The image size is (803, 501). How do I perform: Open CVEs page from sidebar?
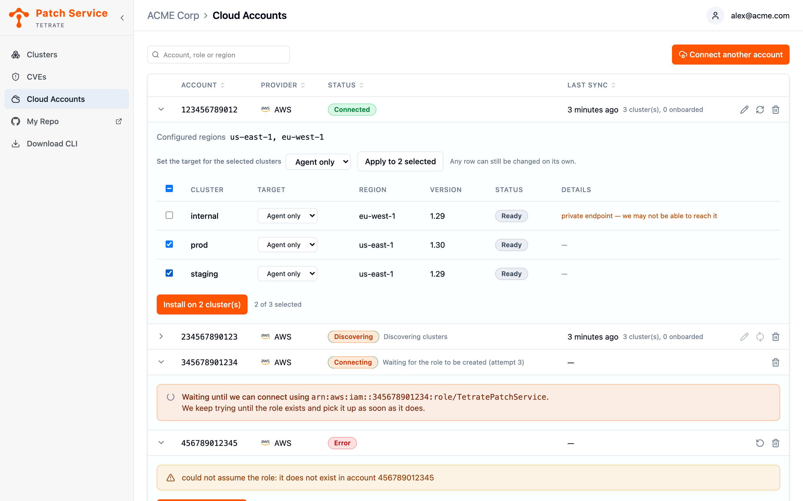pos(66,77)
